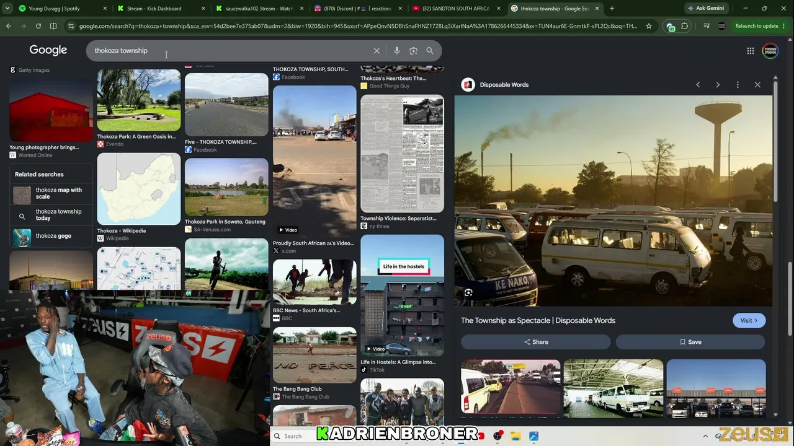Image resolution: width=794 pixels, height=446 pixels.
Task: Clear the search box with the X icon
Action: pyautogui.click(x=377, y=51)
